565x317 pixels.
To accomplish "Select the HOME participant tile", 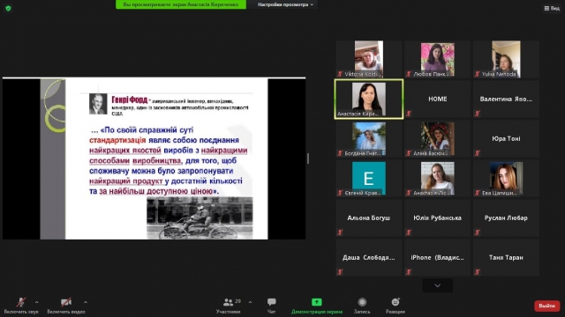I will 438,100.
